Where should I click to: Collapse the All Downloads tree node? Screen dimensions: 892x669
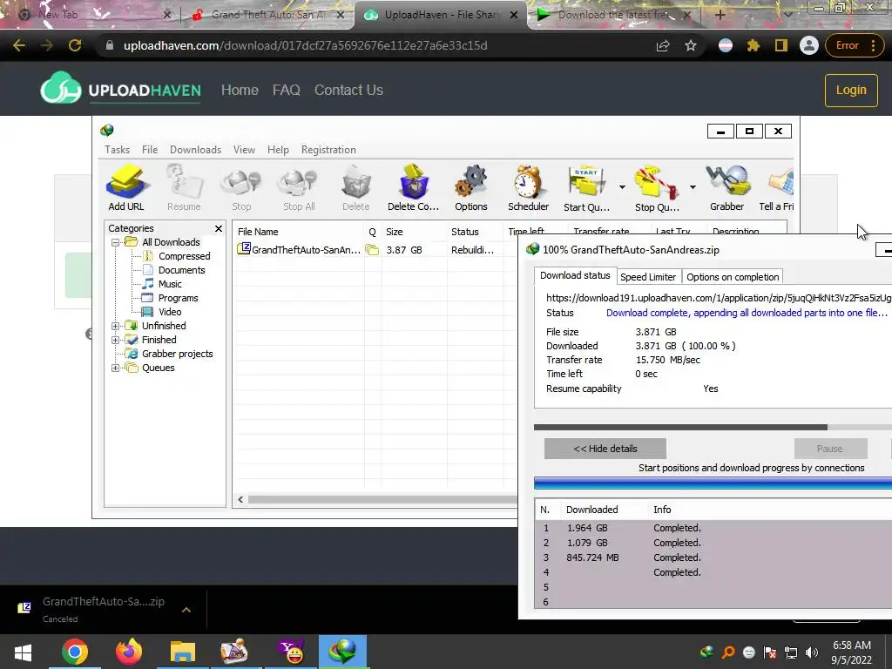116,242
